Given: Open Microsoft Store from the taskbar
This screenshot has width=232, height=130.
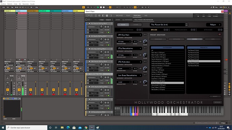Looking at the screenshot, I should pos(74,128).
